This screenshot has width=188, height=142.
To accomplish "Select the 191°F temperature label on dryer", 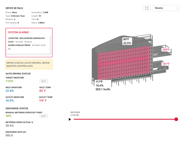I will pos(166,64).
